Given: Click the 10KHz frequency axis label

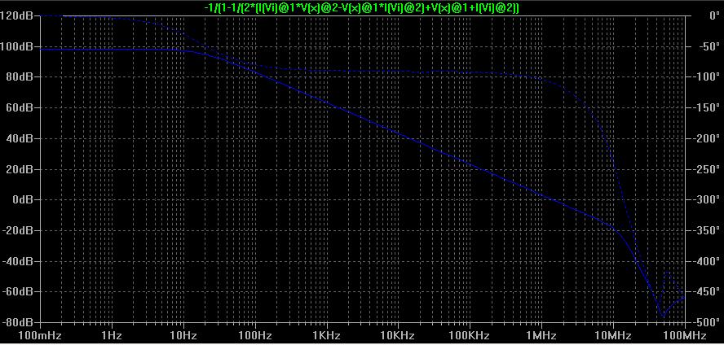Looking at the screenshot, I should (398, 335).
